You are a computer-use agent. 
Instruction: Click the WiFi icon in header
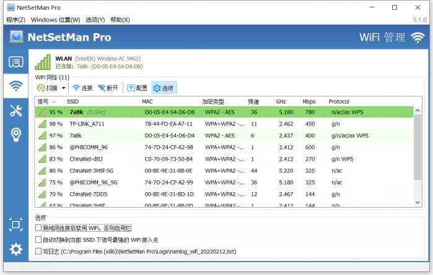[418, 37]
